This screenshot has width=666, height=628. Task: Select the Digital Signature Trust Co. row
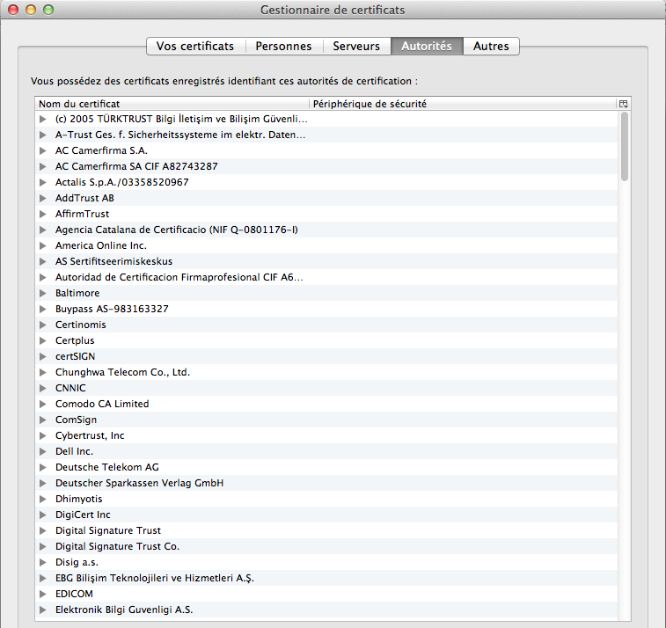tap(326, 546)
